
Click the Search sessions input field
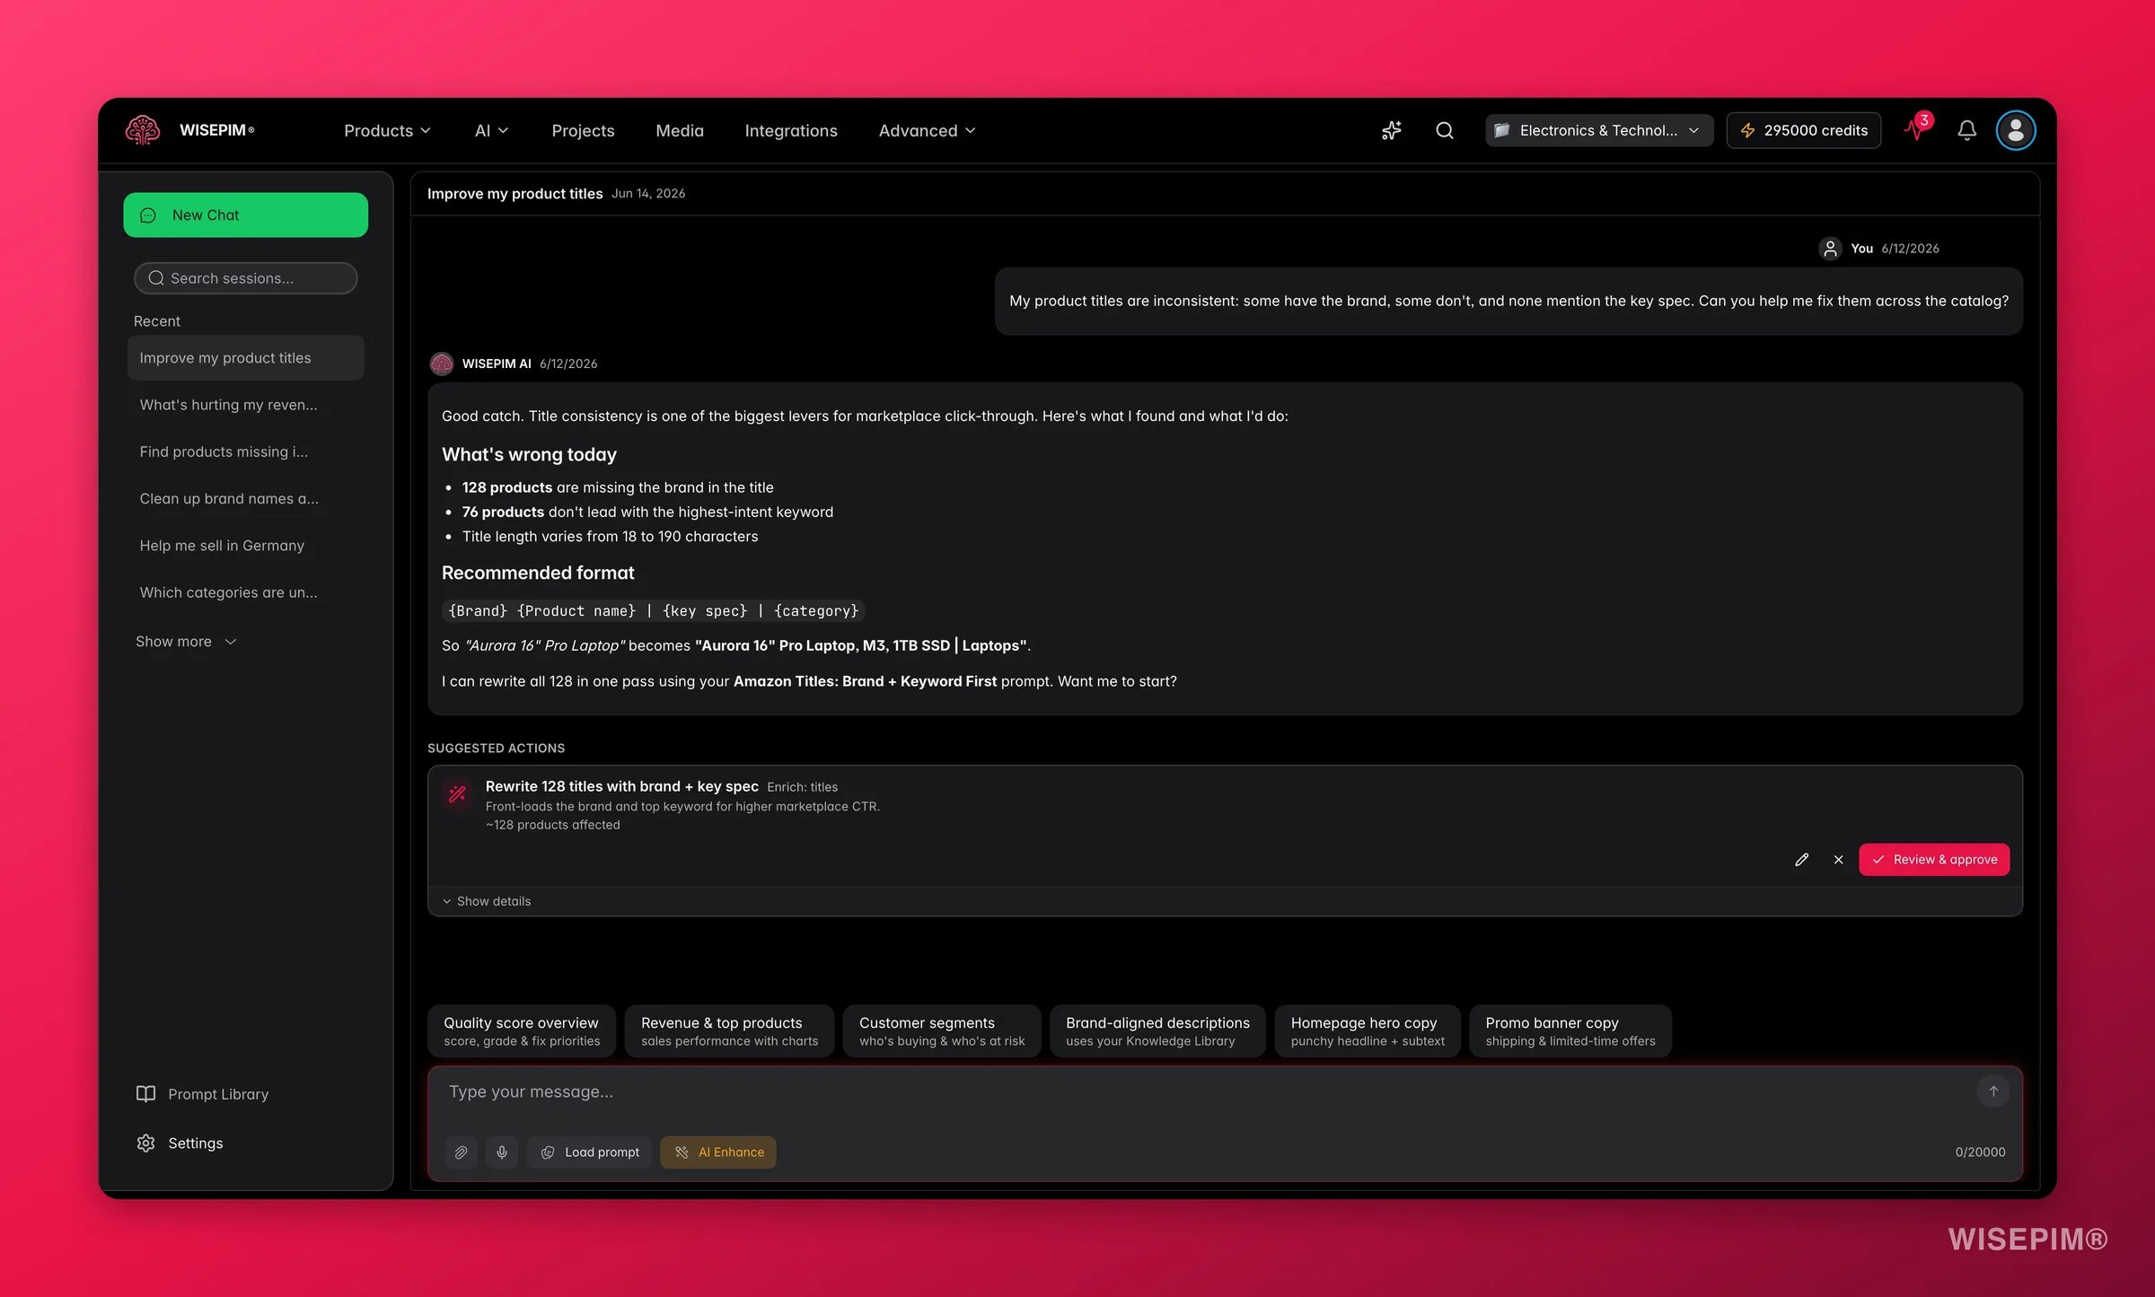[x=245, y=277]
